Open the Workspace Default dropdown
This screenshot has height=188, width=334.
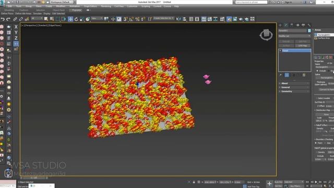tap(62, 2)
